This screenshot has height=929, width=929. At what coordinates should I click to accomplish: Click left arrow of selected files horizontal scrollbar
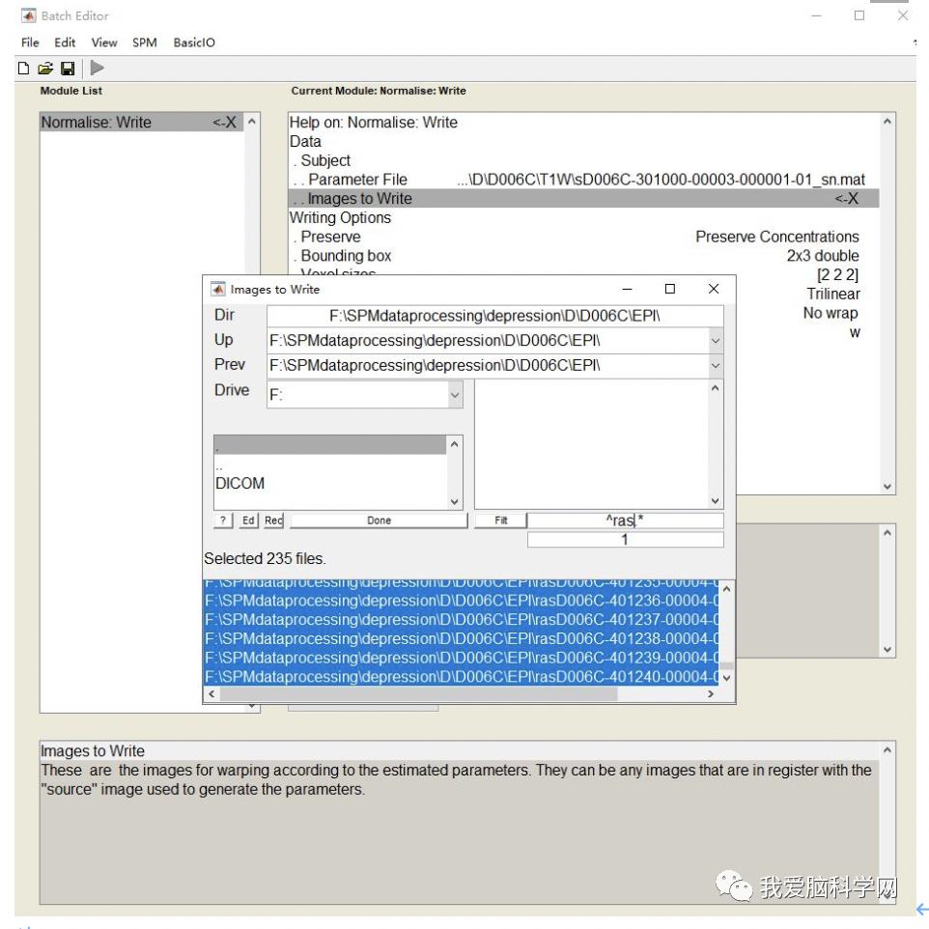(211, 693)
